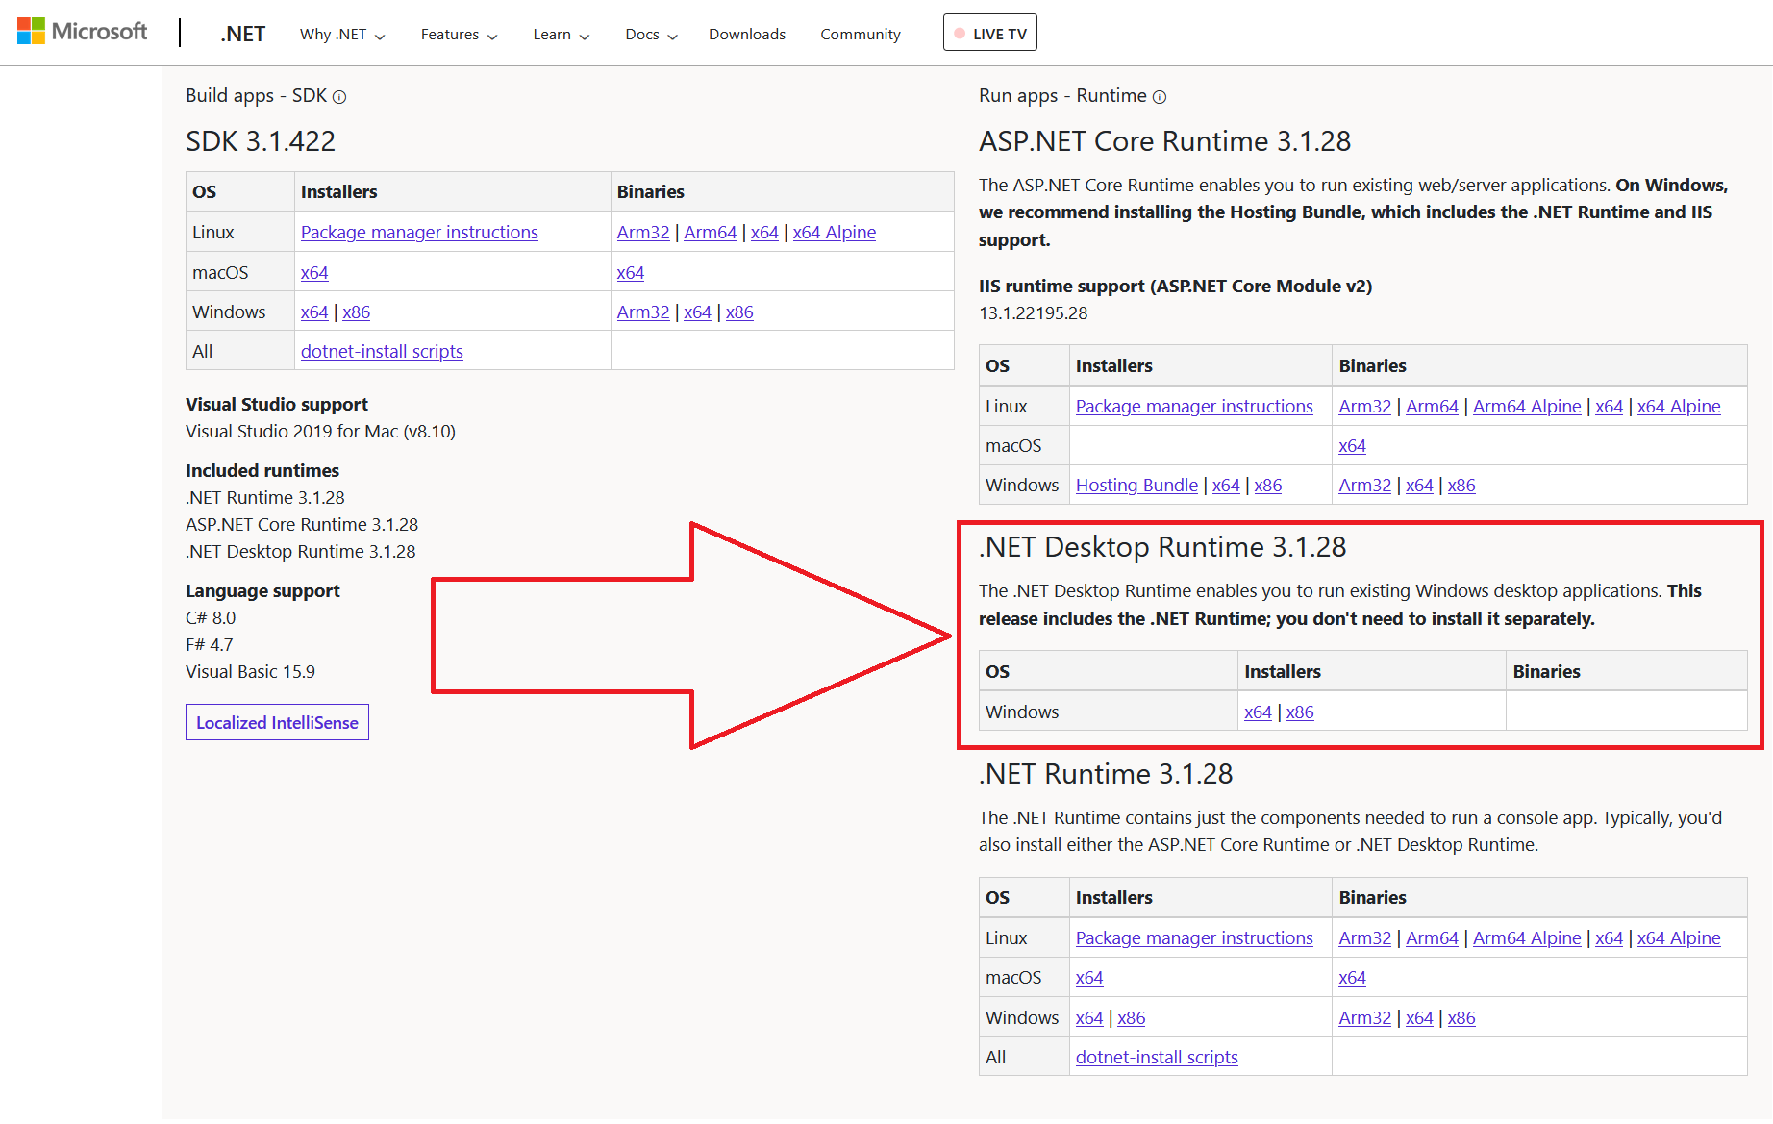Open SDK Linux Package manager instructions
1773x1124 pixels.
pyautogui.click(x=419, y=233)
